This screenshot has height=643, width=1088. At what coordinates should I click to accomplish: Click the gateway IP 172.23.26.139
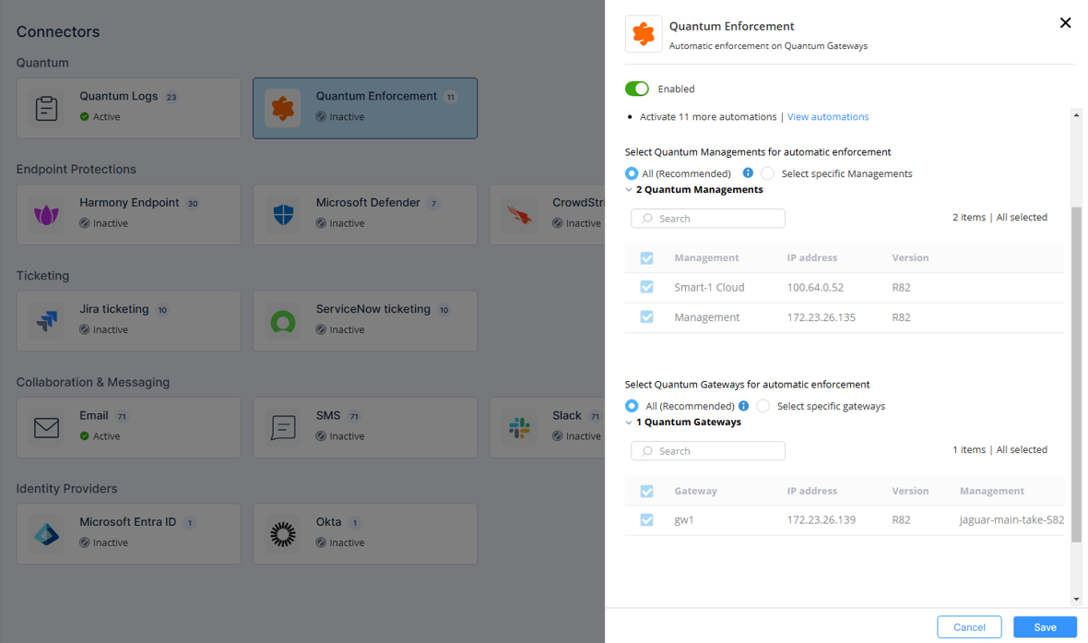821,519
